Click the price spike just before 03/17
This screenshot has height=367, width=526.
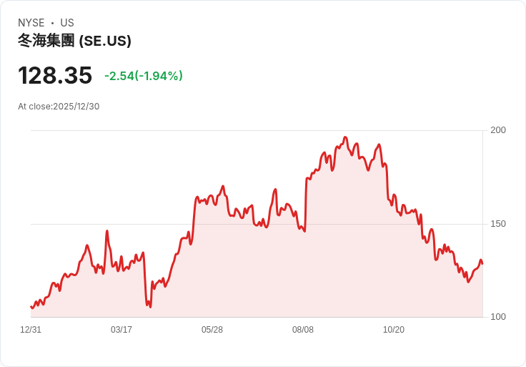(x=106, y=231)
